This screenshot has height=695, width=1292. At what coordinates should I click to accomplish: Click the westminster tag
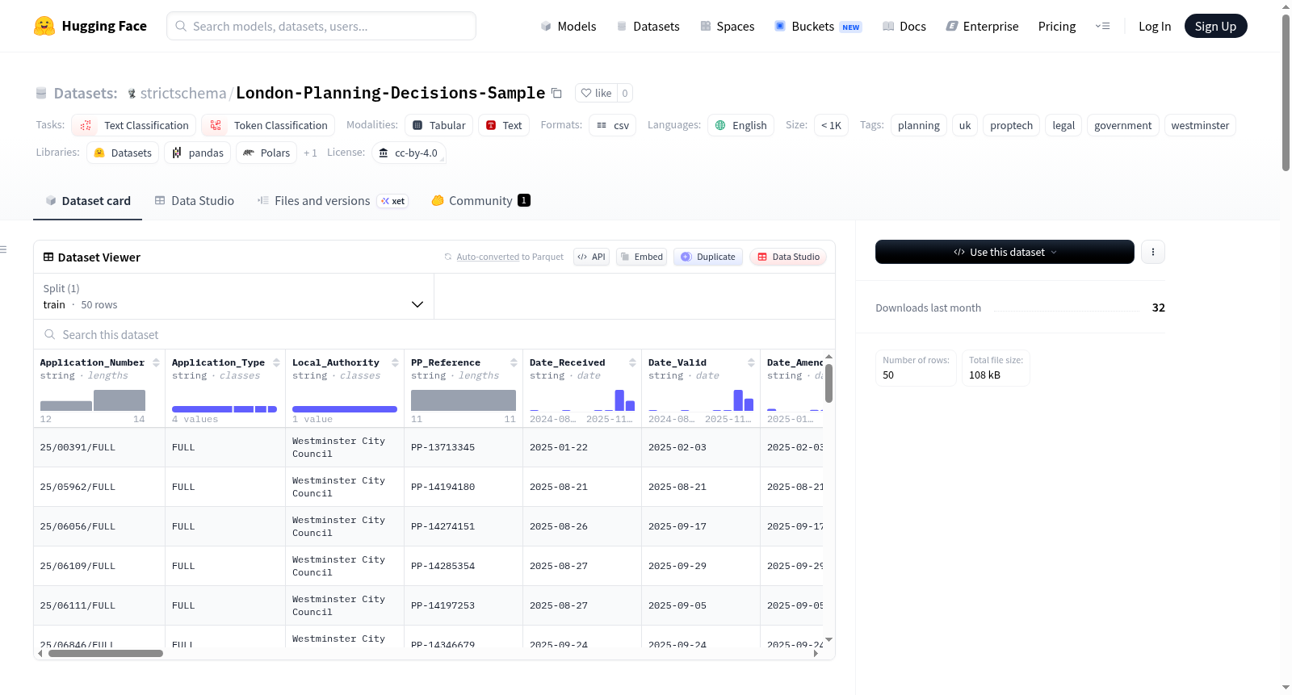[x=1200, y=125]
